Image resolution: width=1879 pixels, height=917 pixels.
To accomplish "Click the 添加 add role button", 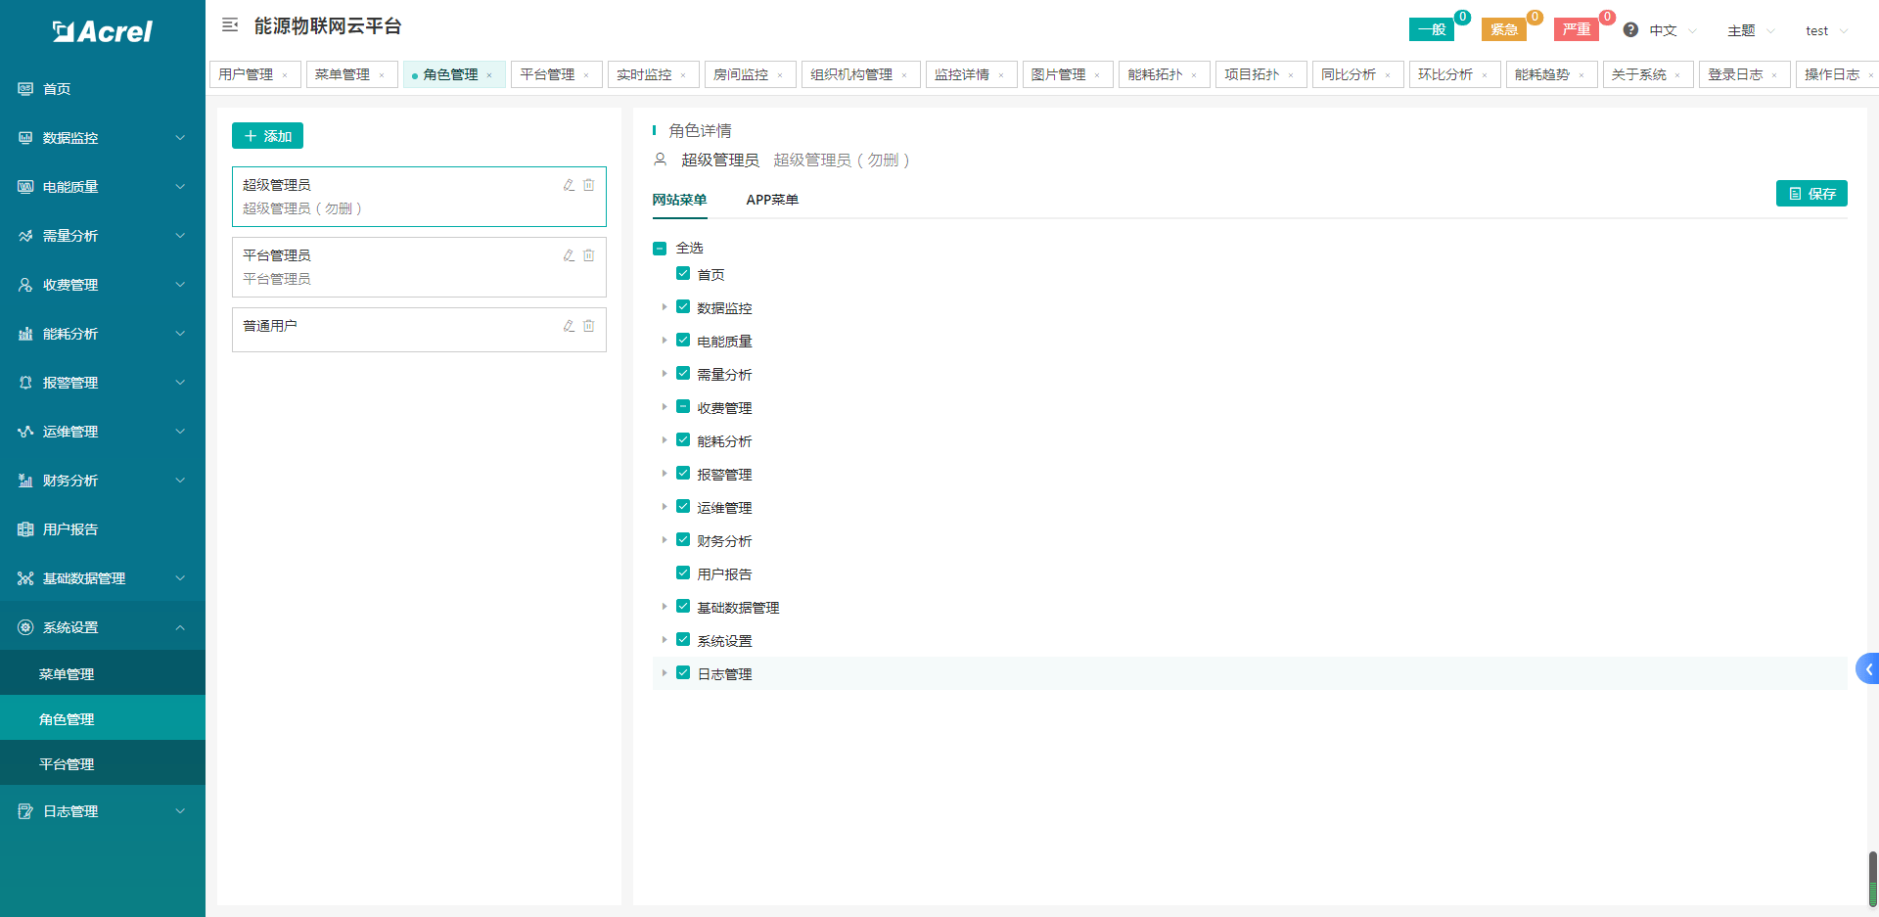I will pos(267,136).
